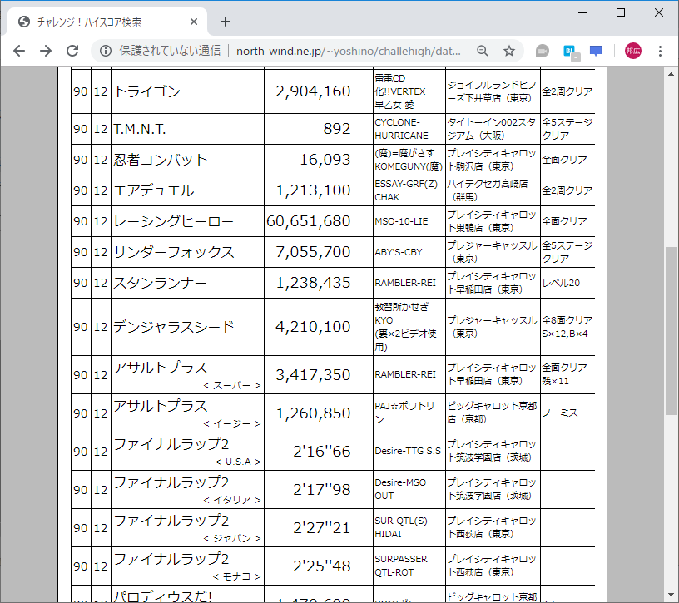This screenshot has width=679, height=603.
Task: Click the remark レベル20
Action: [x=561, y=283]
